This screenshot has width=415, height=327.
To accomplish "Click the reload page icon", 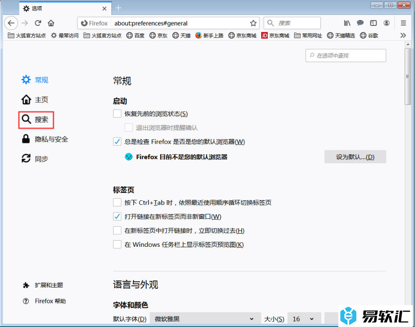I will [38, 23].
